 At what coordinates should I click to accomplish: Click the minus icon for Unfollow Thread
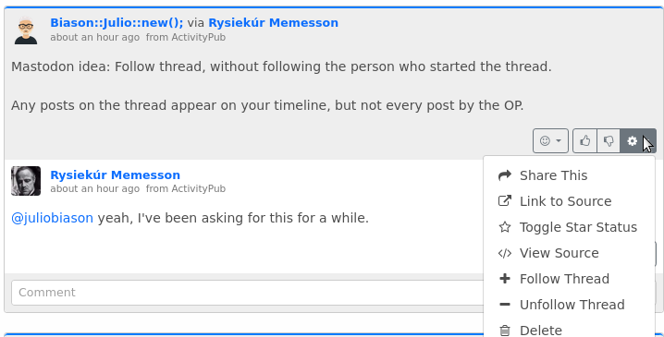point(505,305)
